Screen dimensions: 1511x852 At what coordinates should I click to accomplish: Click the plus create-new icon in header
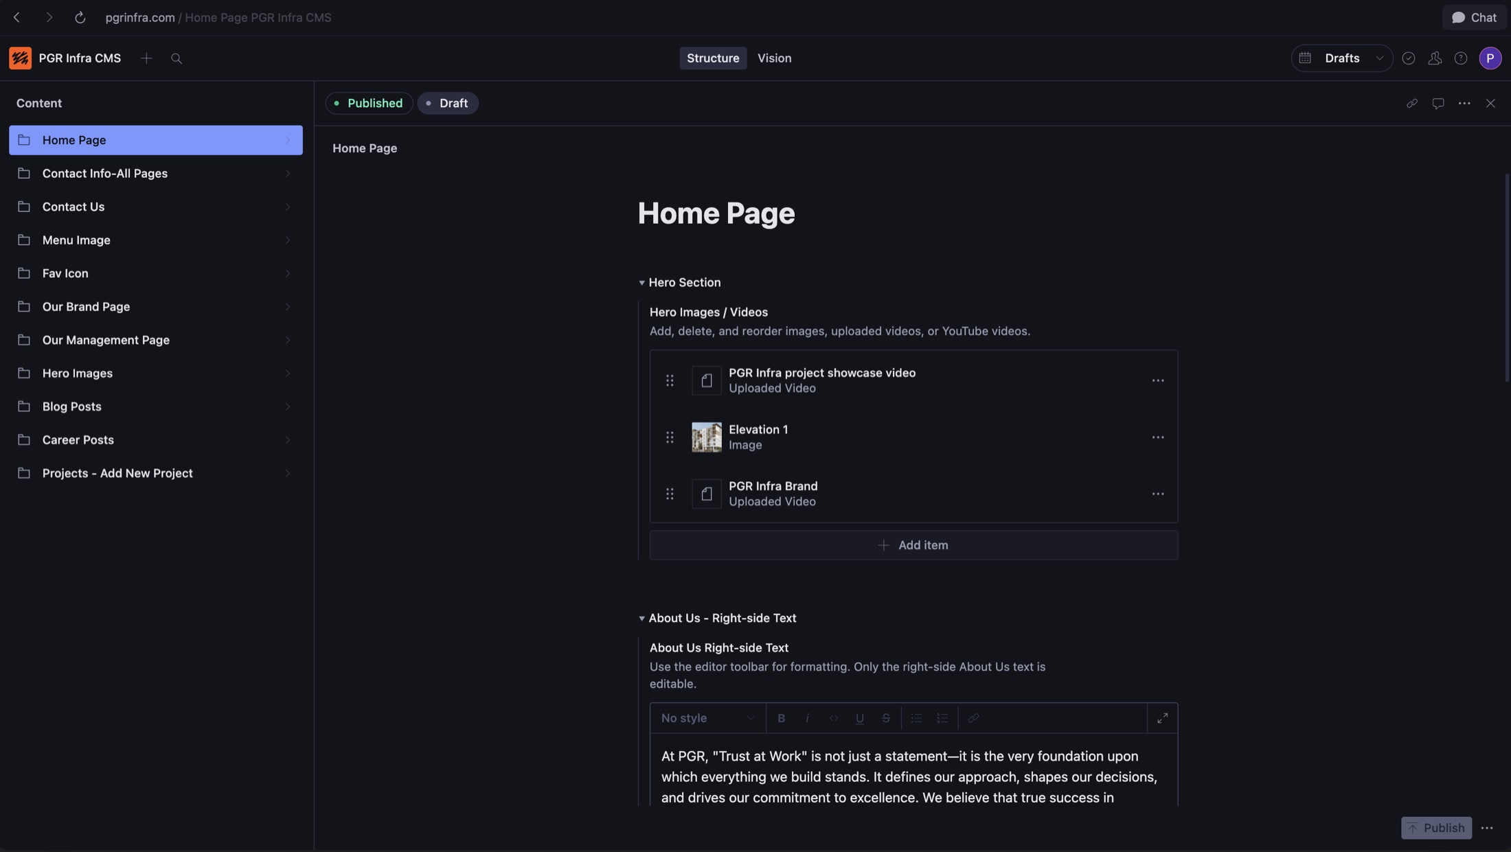[x=146, y=58]
